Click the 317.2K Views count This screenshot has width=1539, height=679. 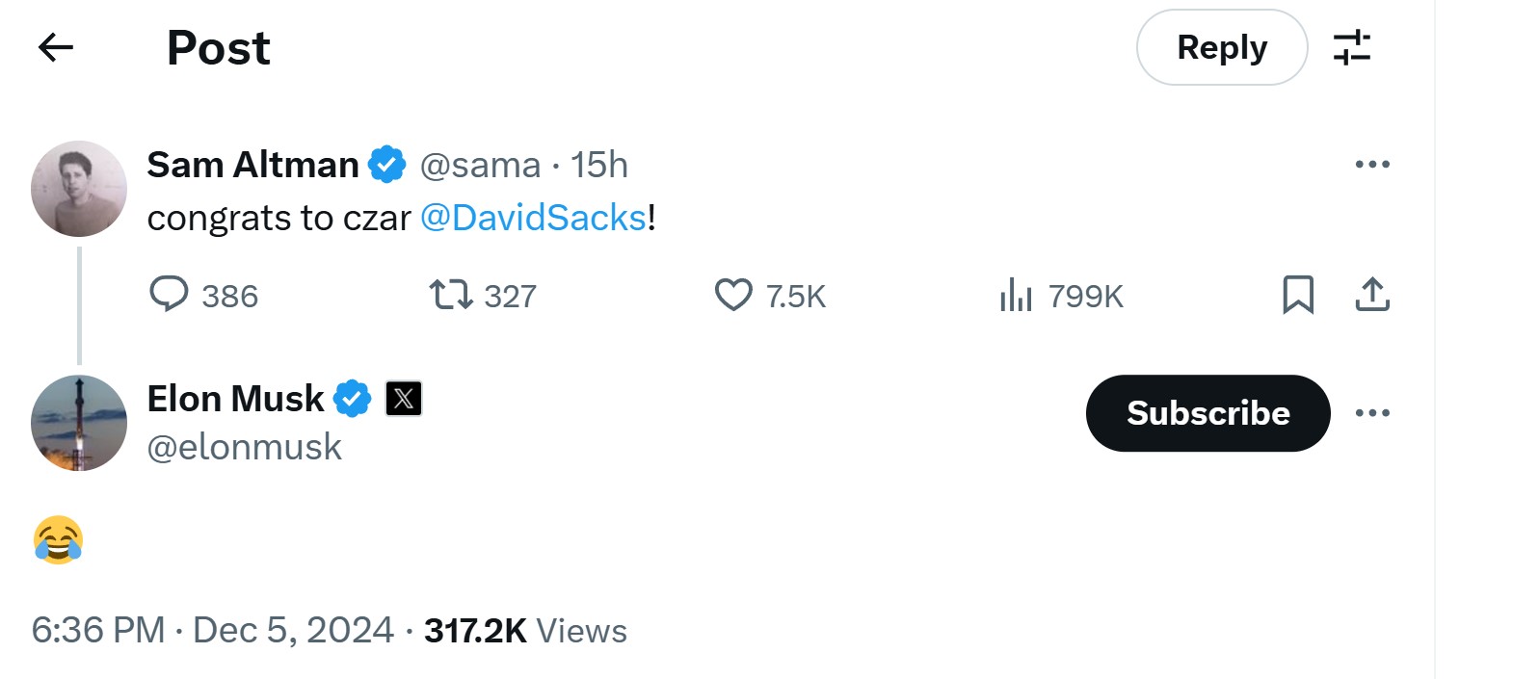525,631
